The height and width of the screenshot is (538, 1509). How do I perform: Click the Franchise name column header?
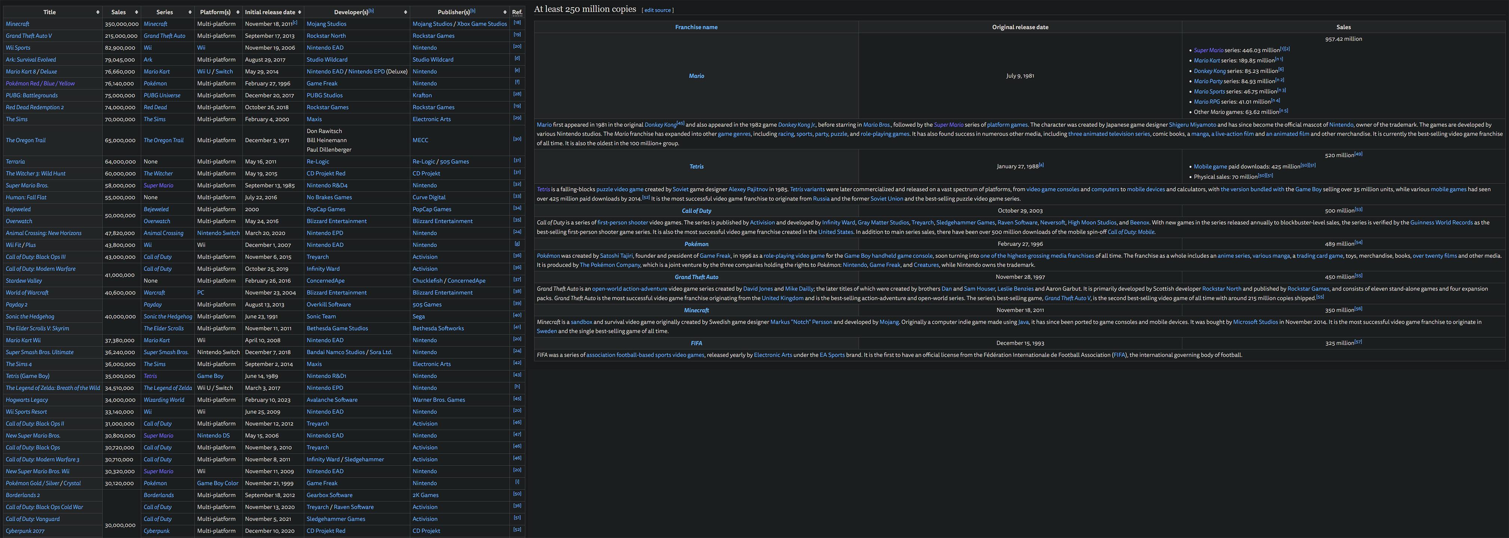(x=696, y=27)
